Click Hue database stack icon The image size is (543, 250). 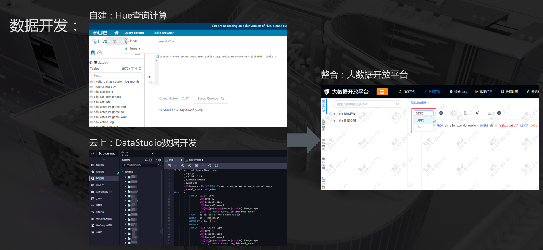point(93,53)
